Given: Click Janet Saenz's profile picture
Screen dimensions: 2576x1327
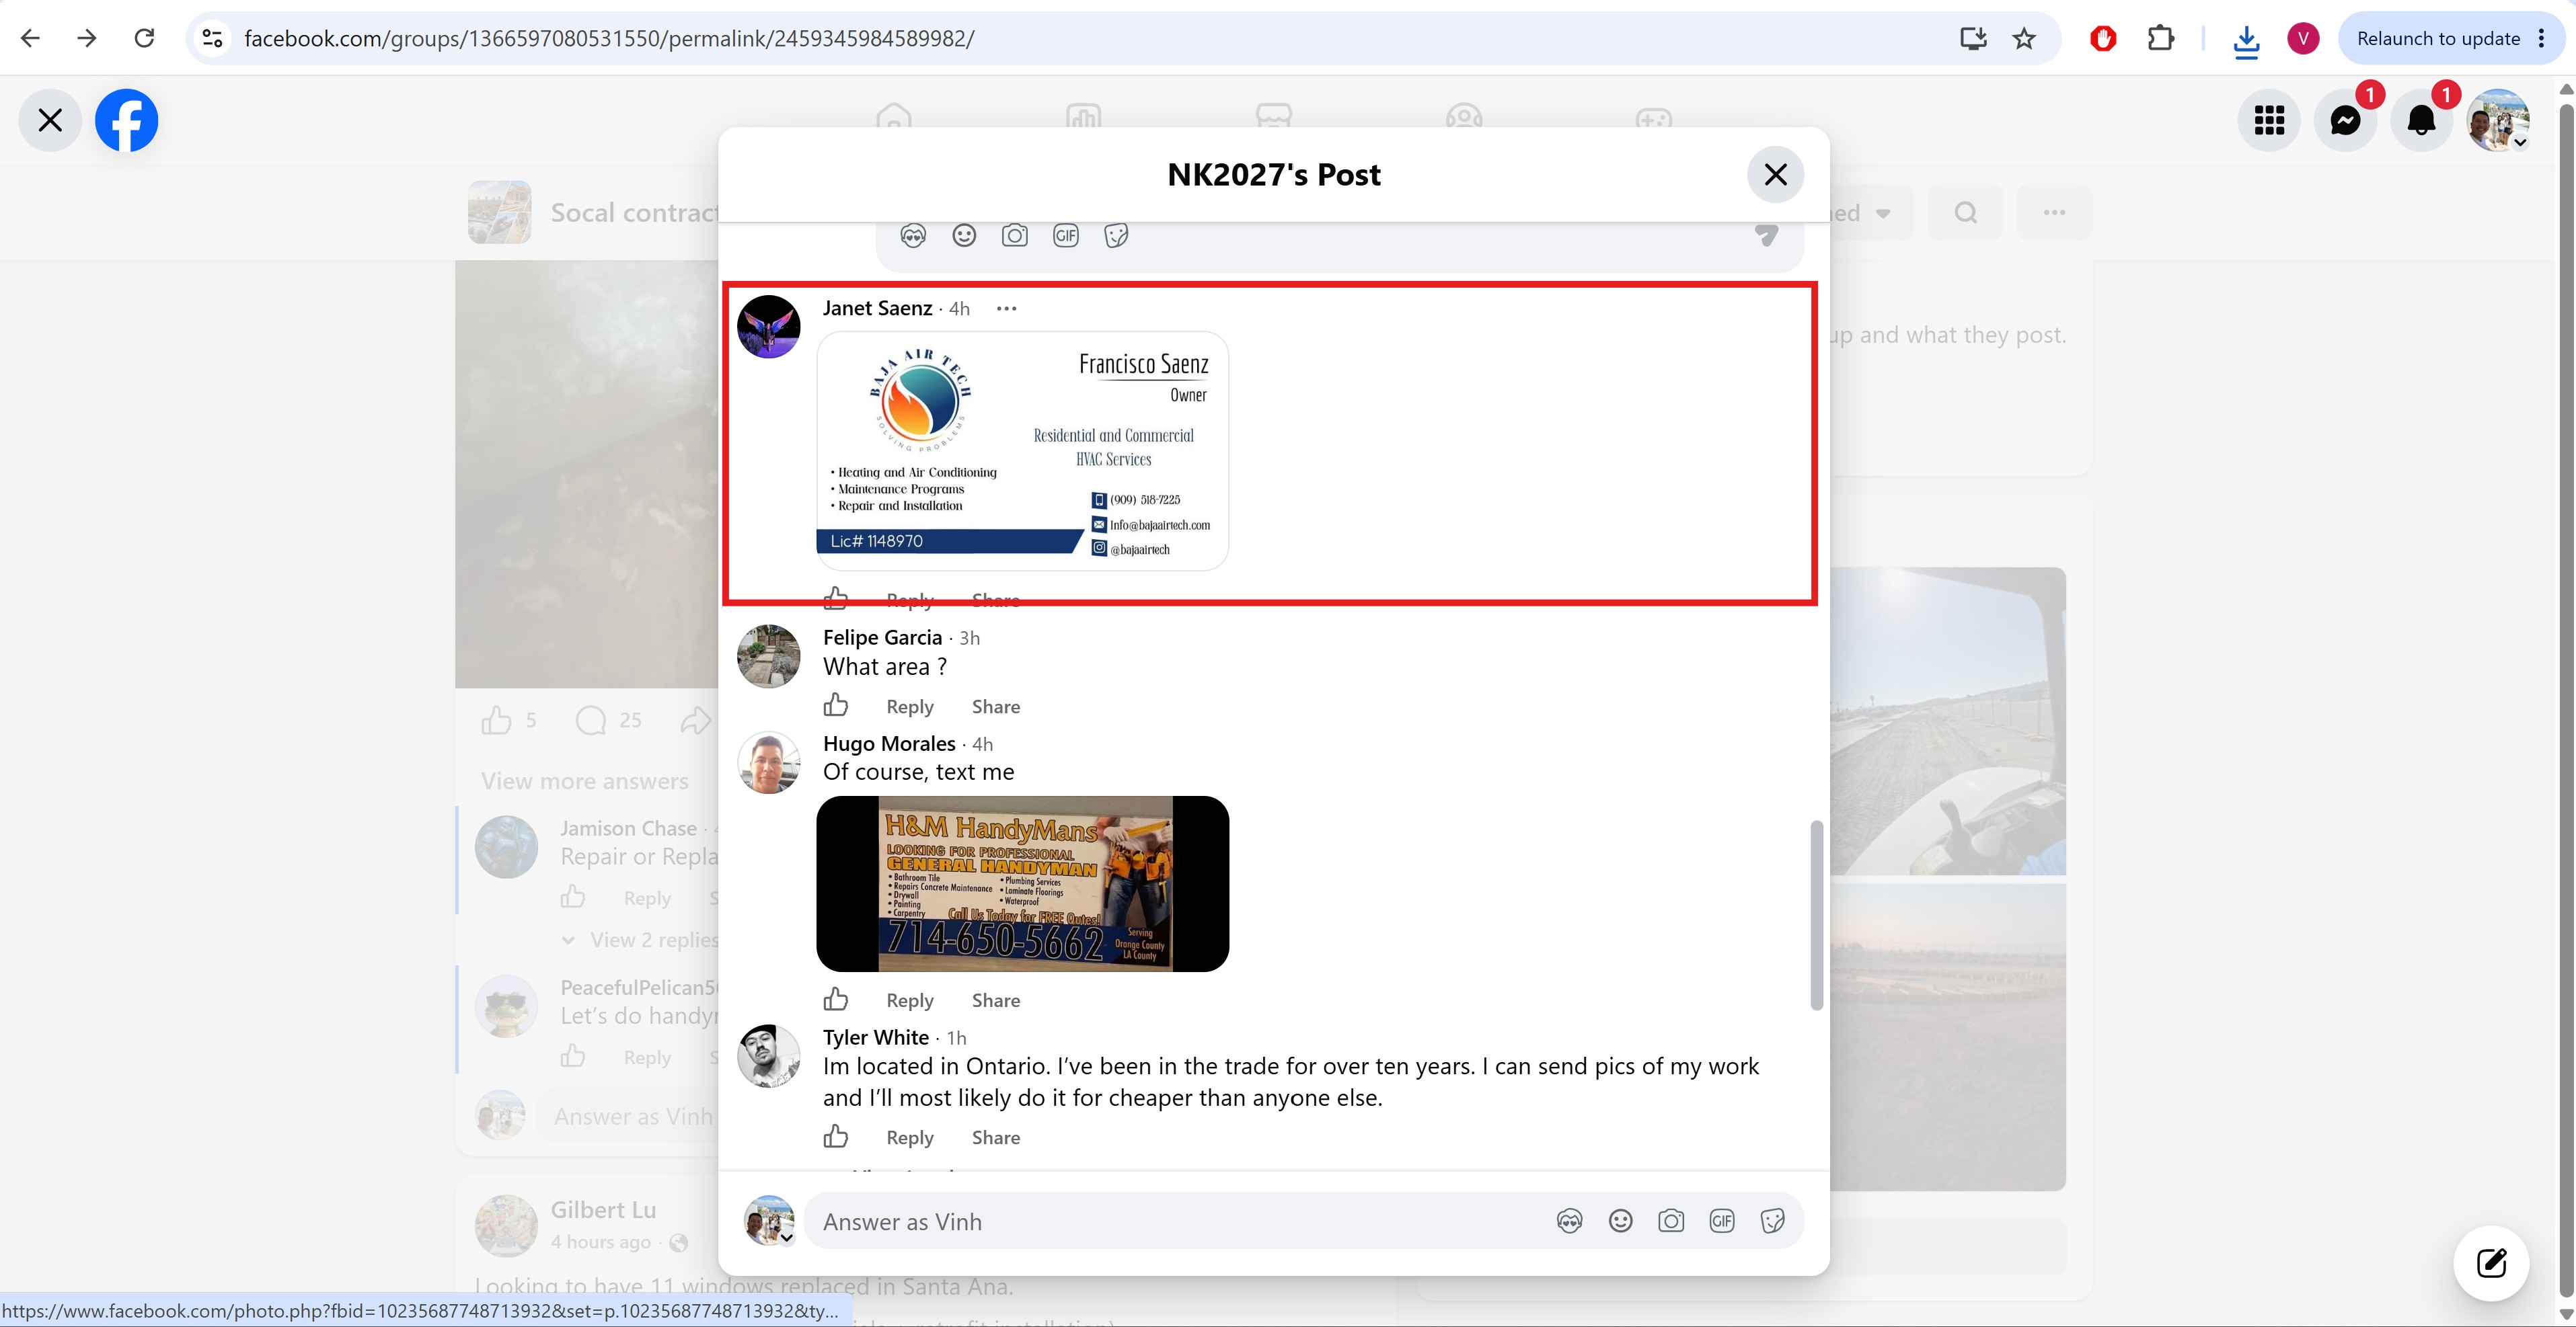Looking at the screenshot, I should tap(768, 327).
